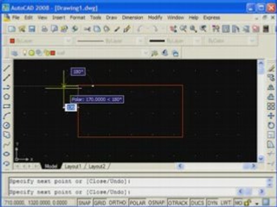Click the Open file icon
Image resolution: width=277 pixels, height=207 pixels.
(22, 29)
